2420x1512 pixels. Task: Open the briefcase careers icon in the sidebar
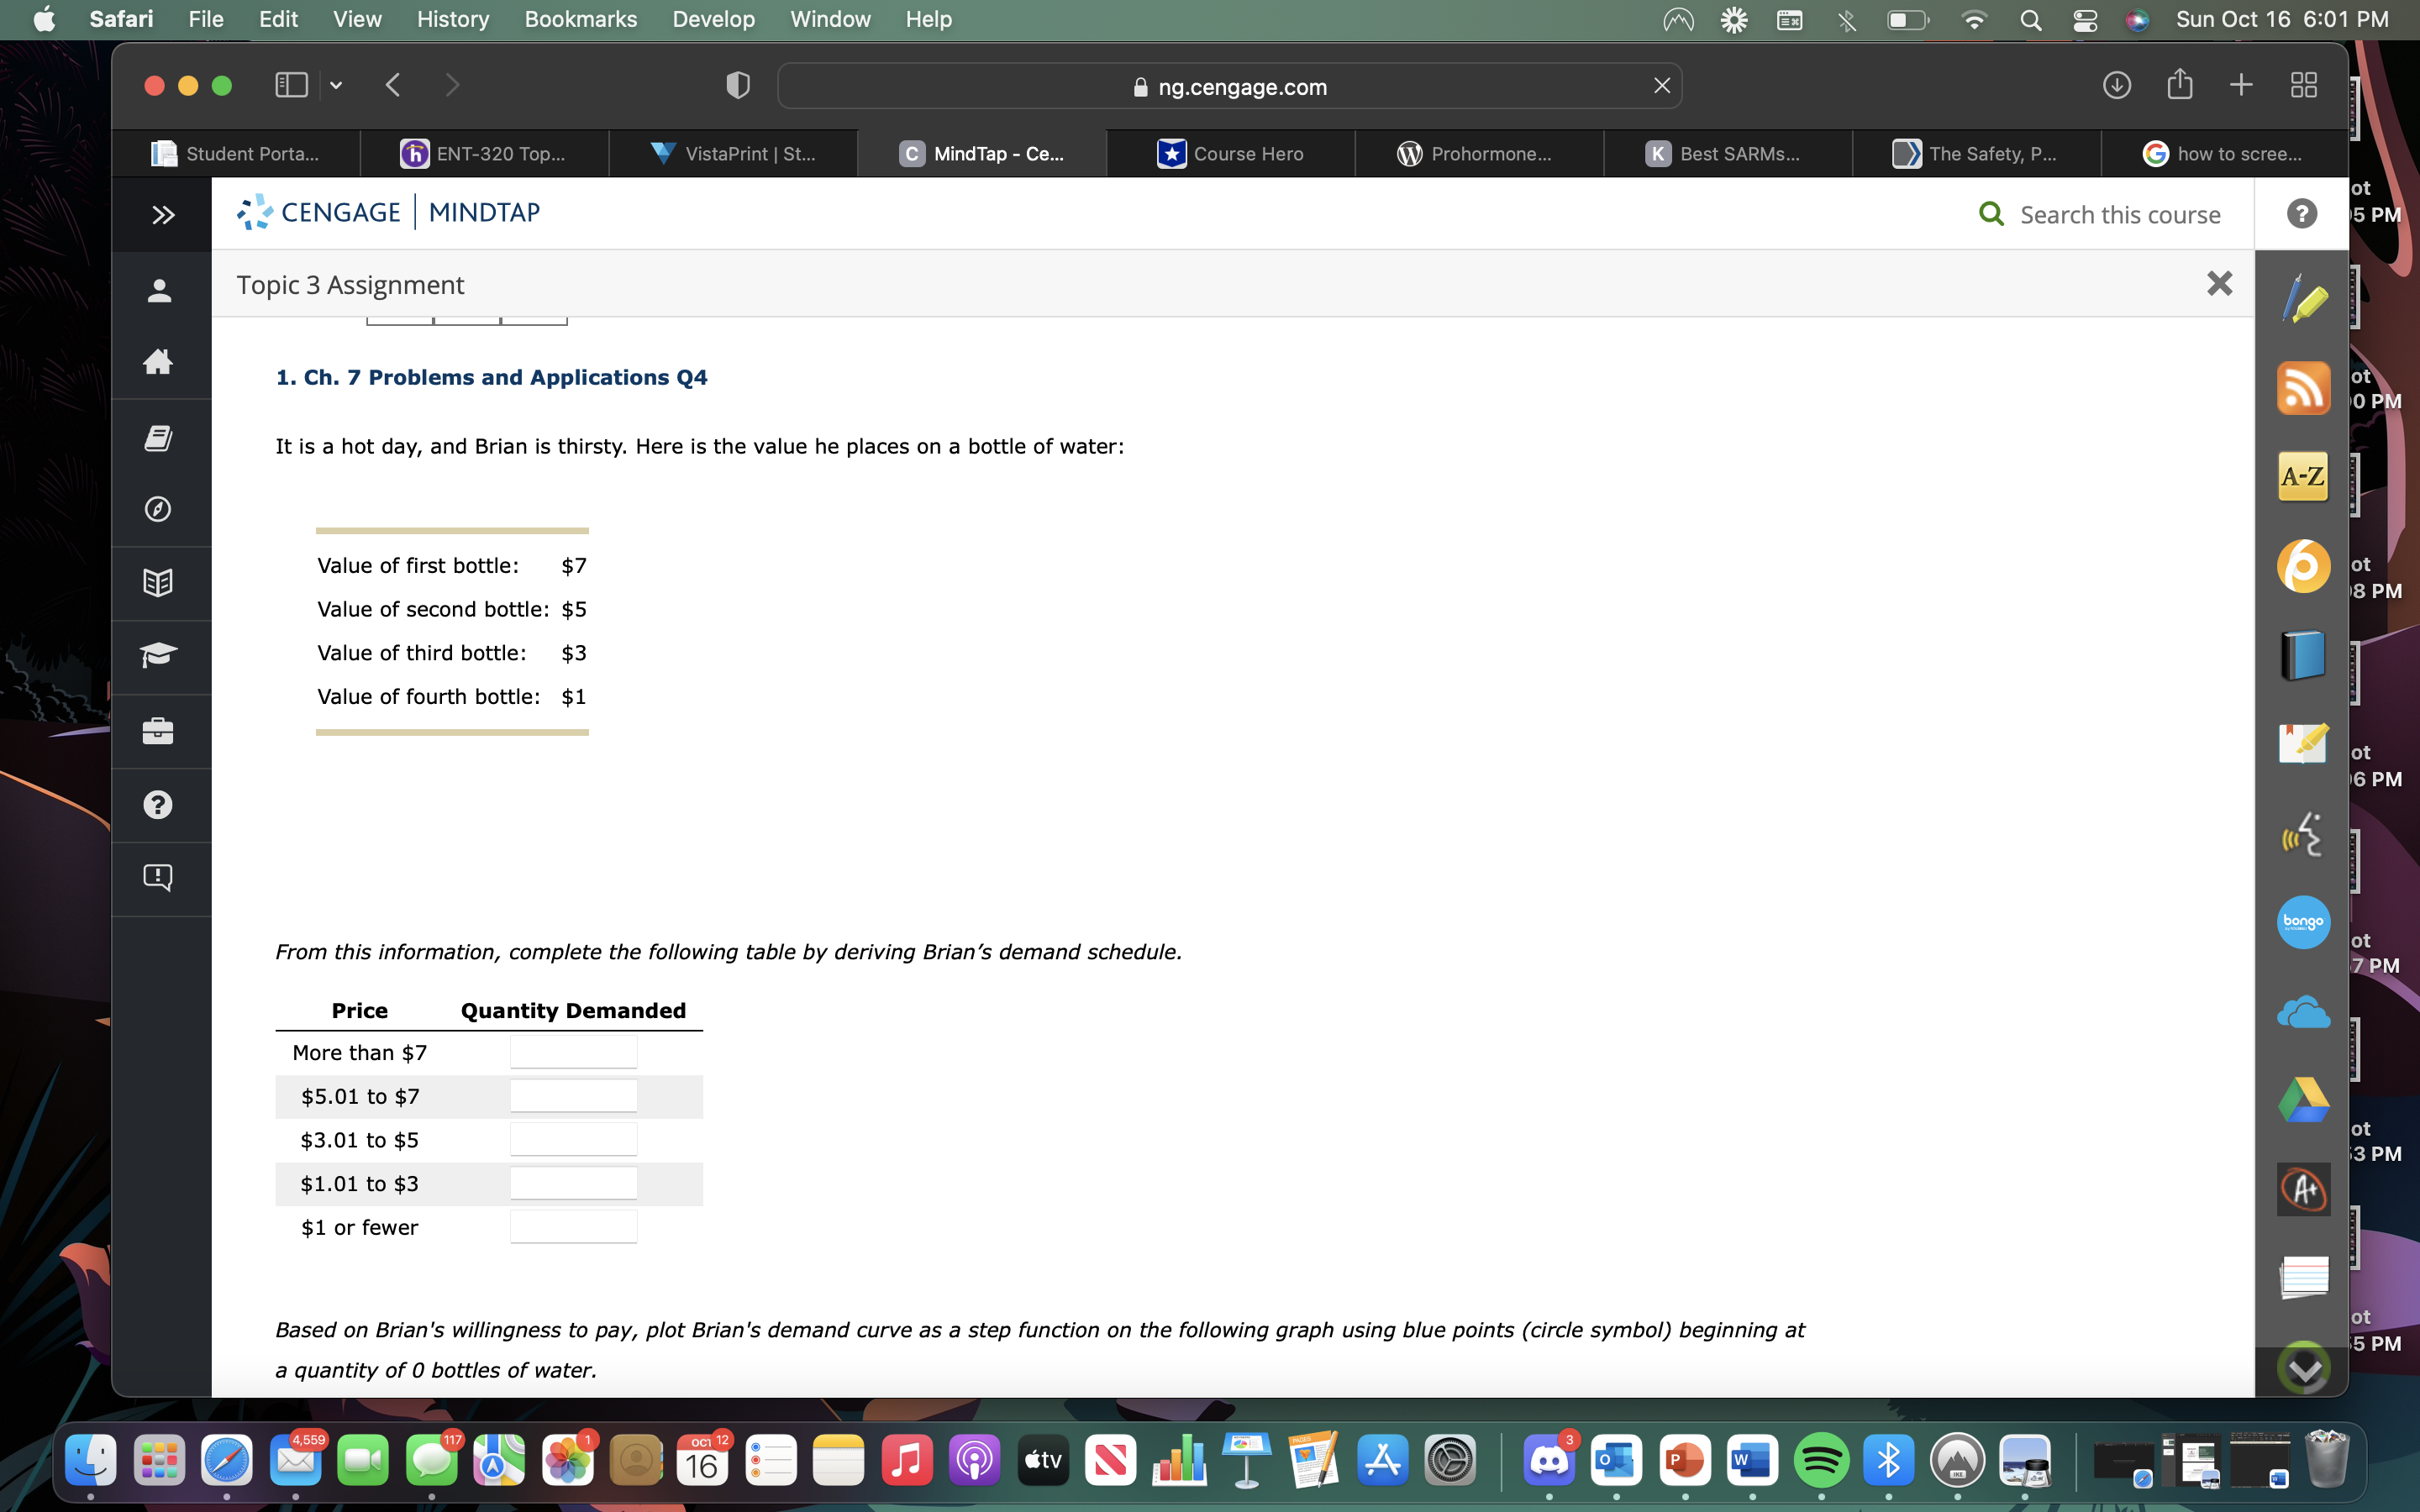(x=160, y=731)
